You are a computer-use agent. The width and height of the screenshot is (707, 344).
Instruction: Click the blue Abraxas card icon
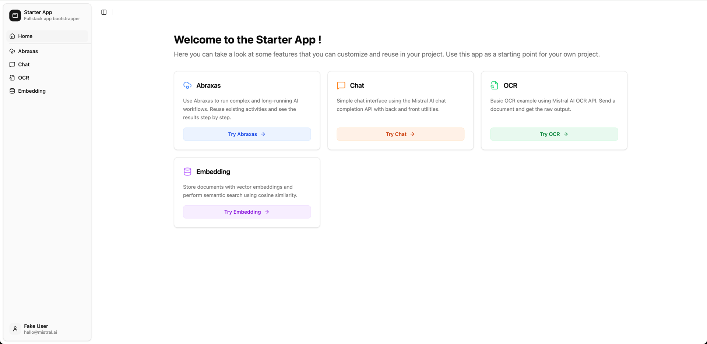point(187,85)
